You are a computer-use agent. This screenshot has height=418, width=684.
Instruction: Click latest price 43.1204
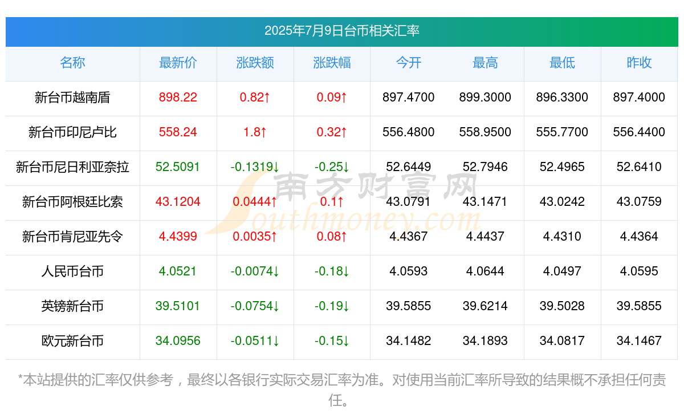178,202
